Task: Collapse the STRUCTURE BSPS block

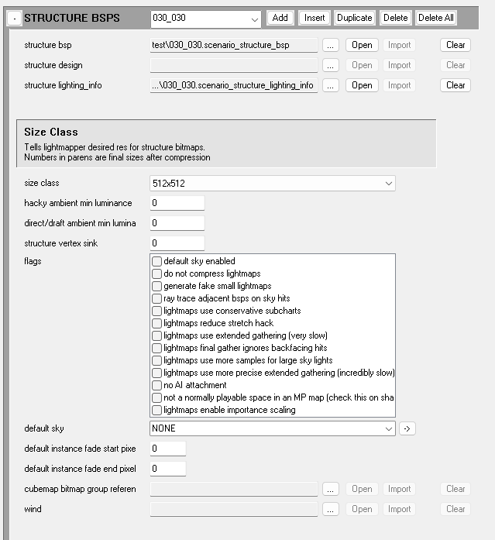Action: [x=15, y=19]
